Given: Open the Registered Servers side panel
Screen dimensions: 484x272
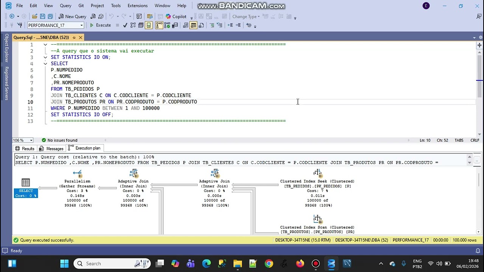Looking at the screenshot, I should click(6, 83).
